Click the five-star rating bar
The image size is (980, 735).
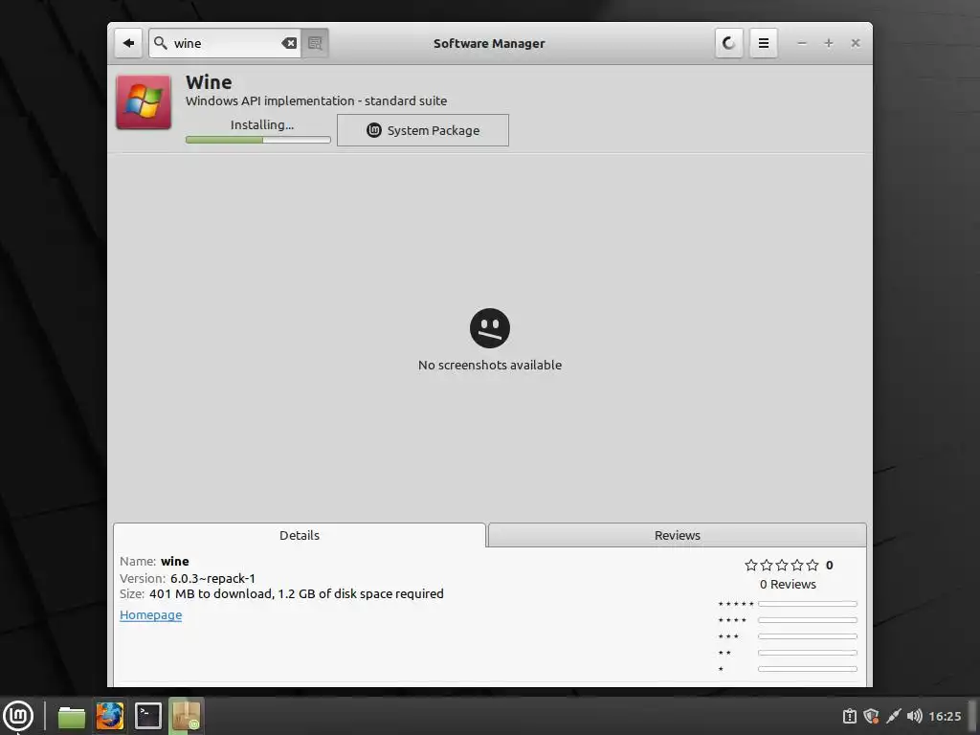808,604
